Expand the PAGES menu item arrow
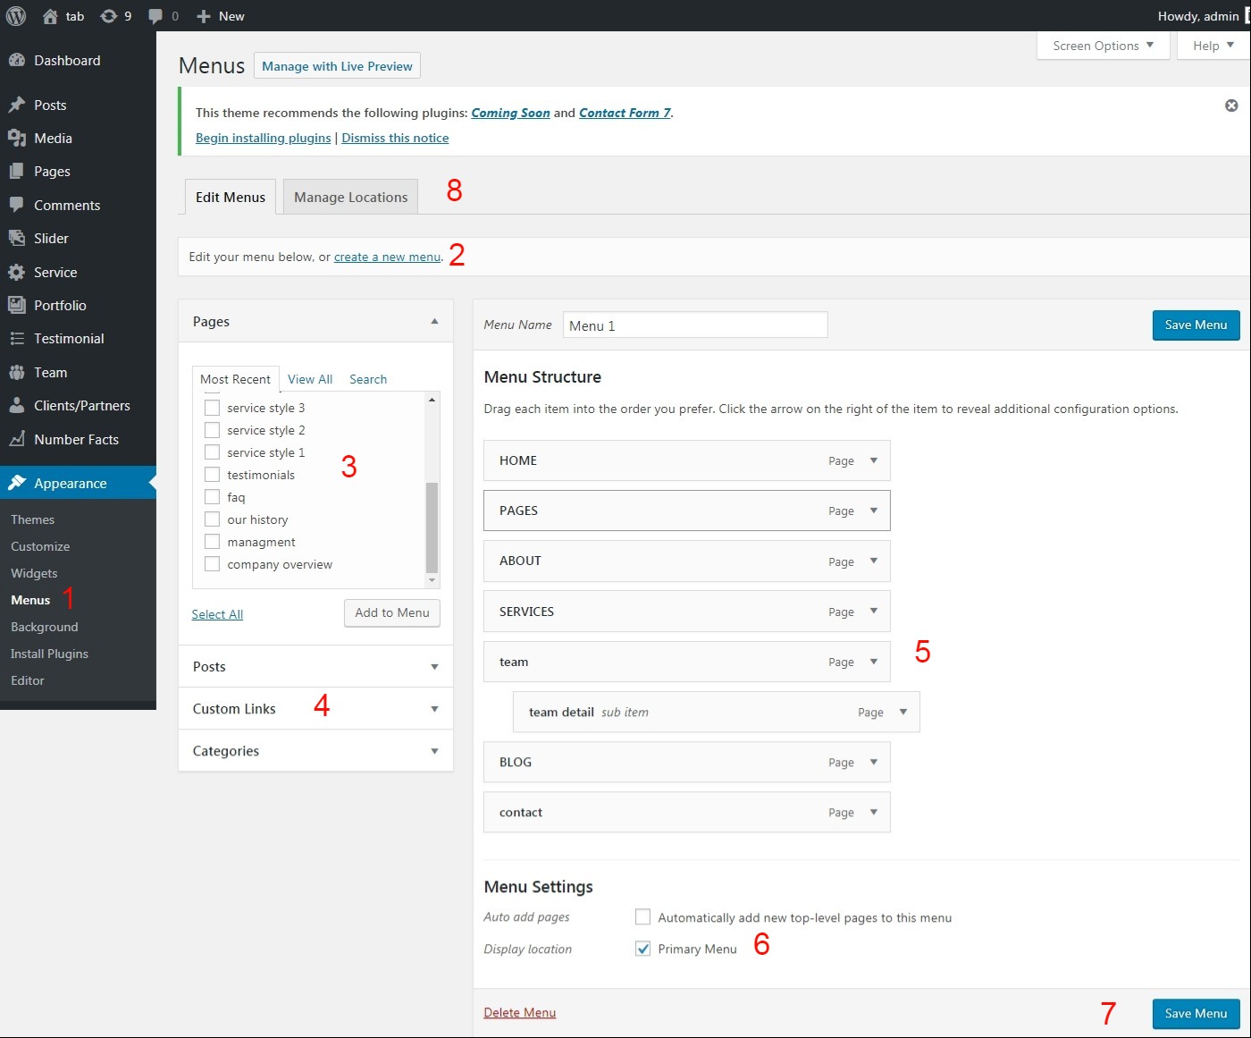The height and width of the screenshot is (1038, 1251). tap(874, 511)
